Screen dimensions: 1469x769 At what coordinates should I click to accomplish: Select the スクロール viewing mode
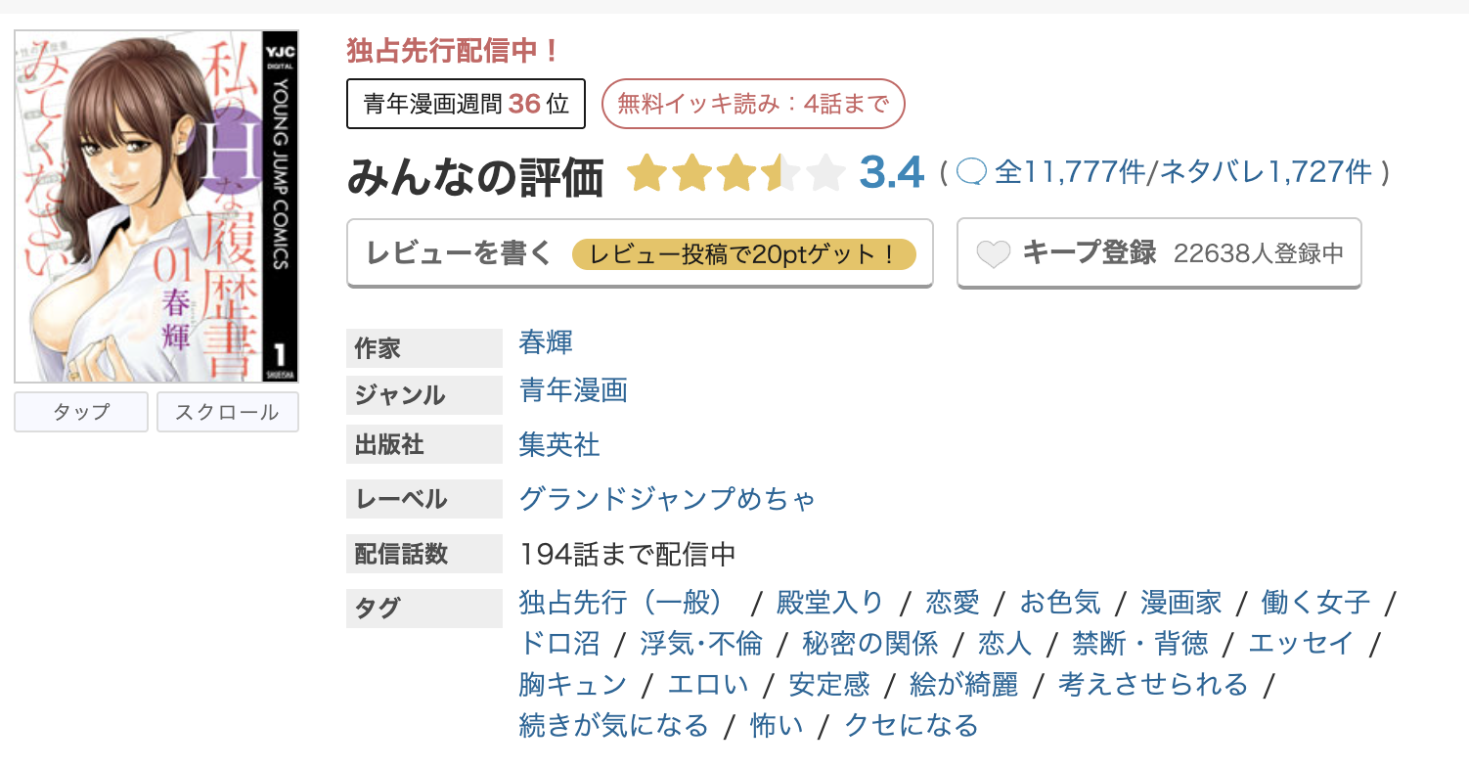tap(227, 411)
